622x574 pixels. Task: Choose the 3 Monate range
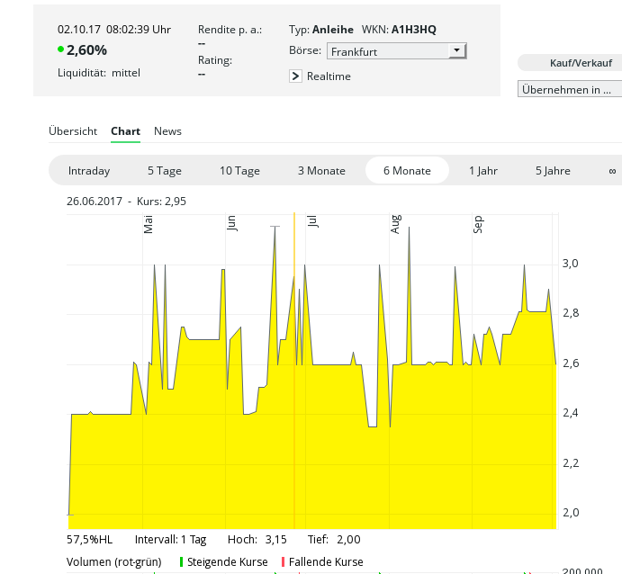(x=321, y=171)
